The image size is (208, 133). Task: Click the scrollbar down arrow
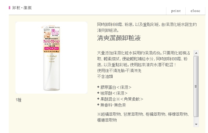196,124
